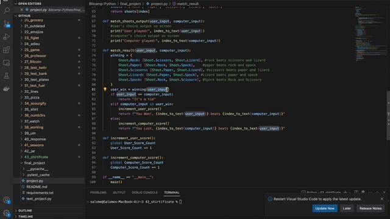Click line number 73 in gutter
390x219 pixels.
(x=93, y=50)
